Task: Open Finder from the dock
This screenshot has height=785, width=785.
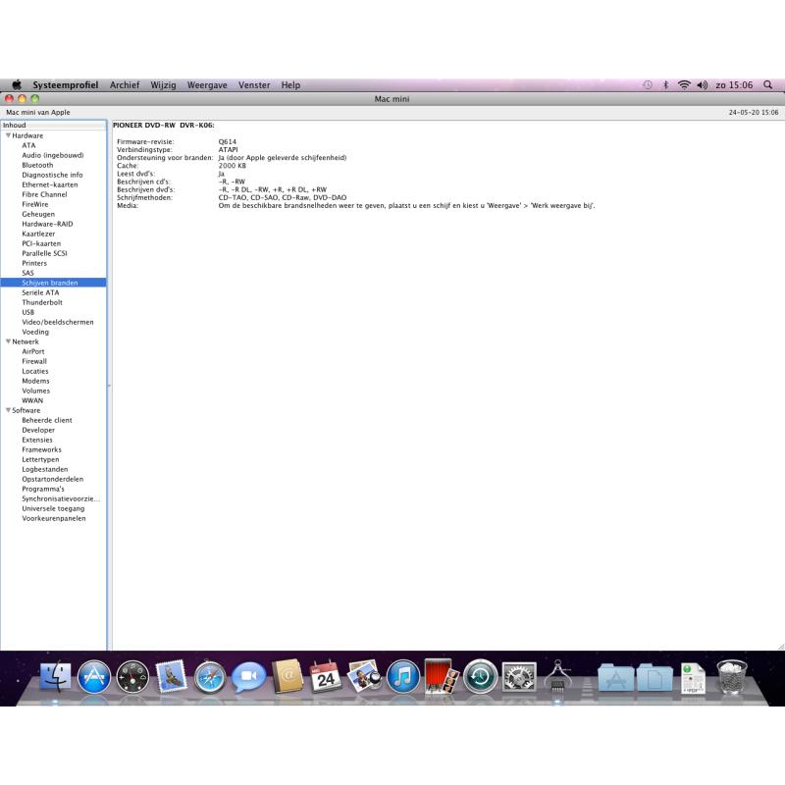Action: pos(55,676)
